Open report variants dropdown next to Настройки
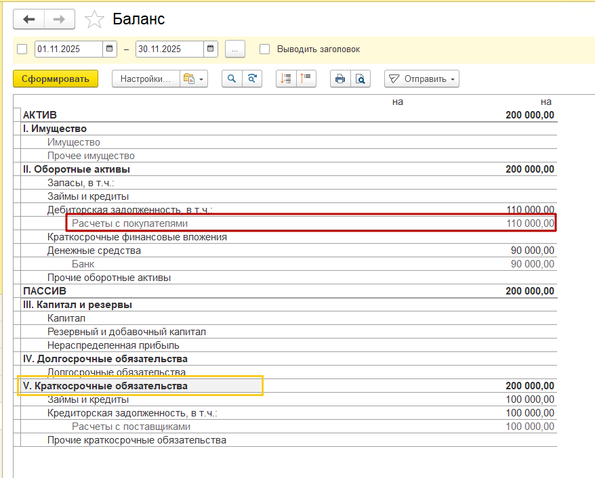The image size is (595, 478). (x=193, y=79)
